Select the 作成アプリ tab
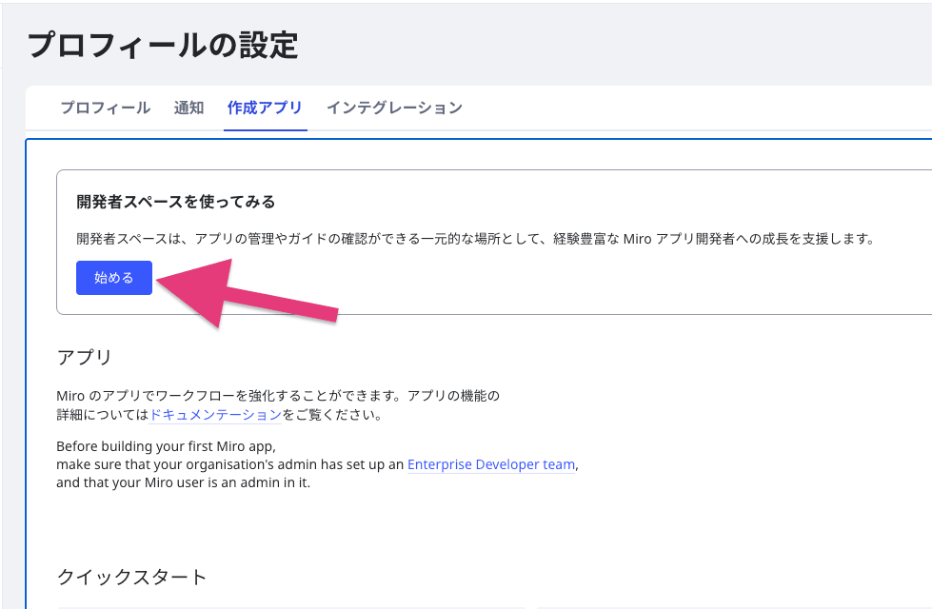The width and height of the screenshot is (932, 609). [265, 108]
